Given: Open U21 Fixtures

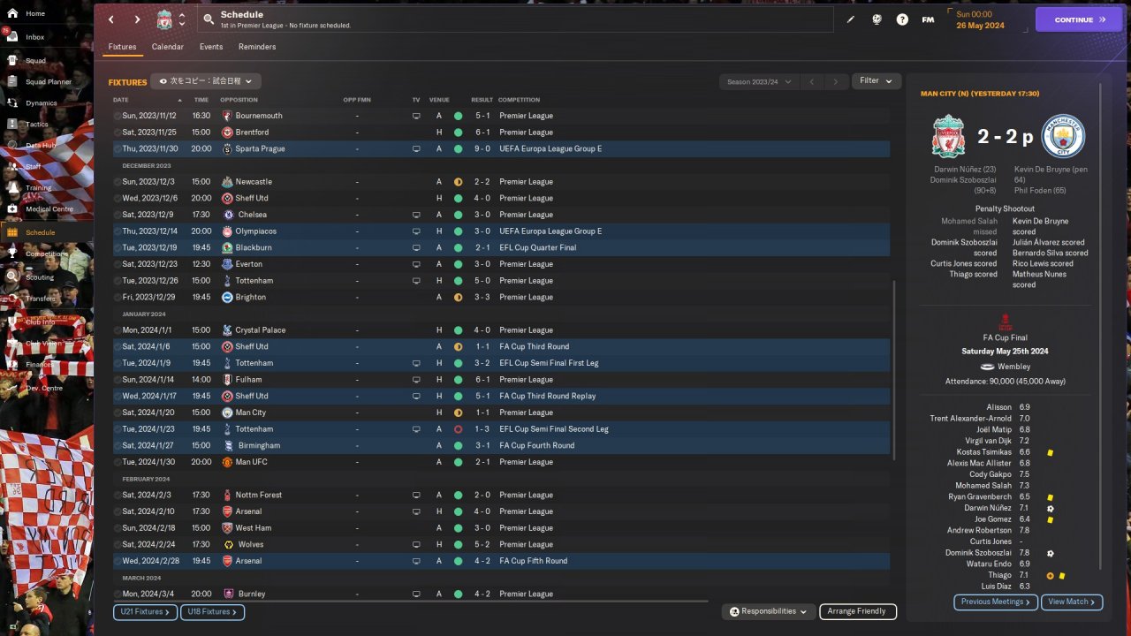Looking at the screenshot, I should (x=145, y=611).
